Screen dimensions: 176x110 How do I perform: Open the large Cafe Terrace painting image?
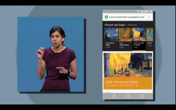[128, 65]
